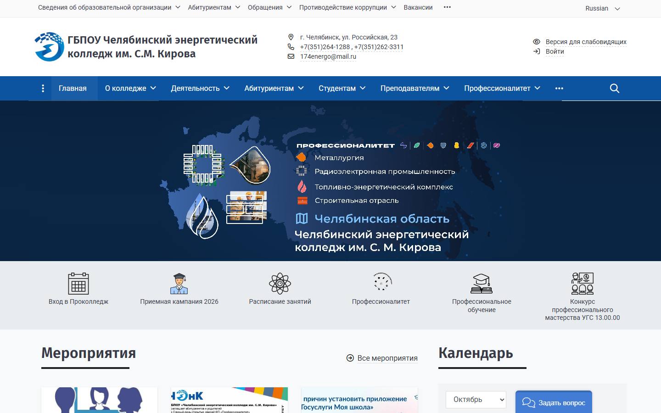Open Абитуриентам in the blue navigation bar

pyautogui.click(x=274, y=89)
